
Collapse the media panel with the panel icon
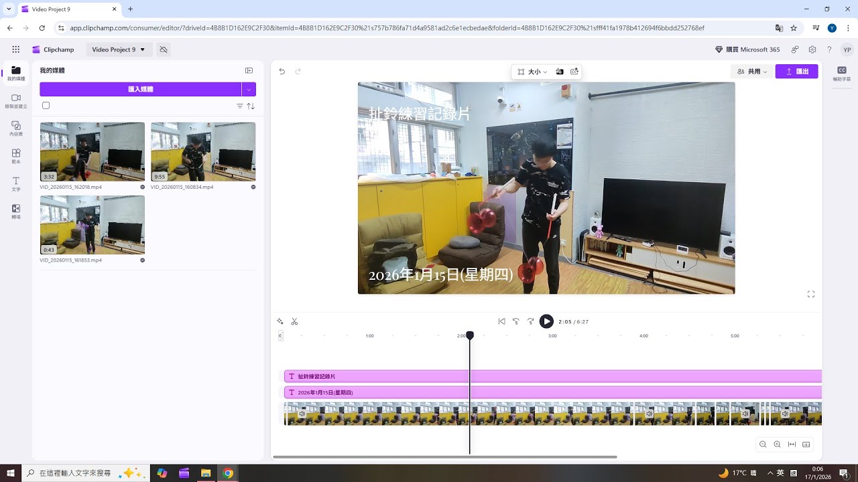(x=249, y=70)
